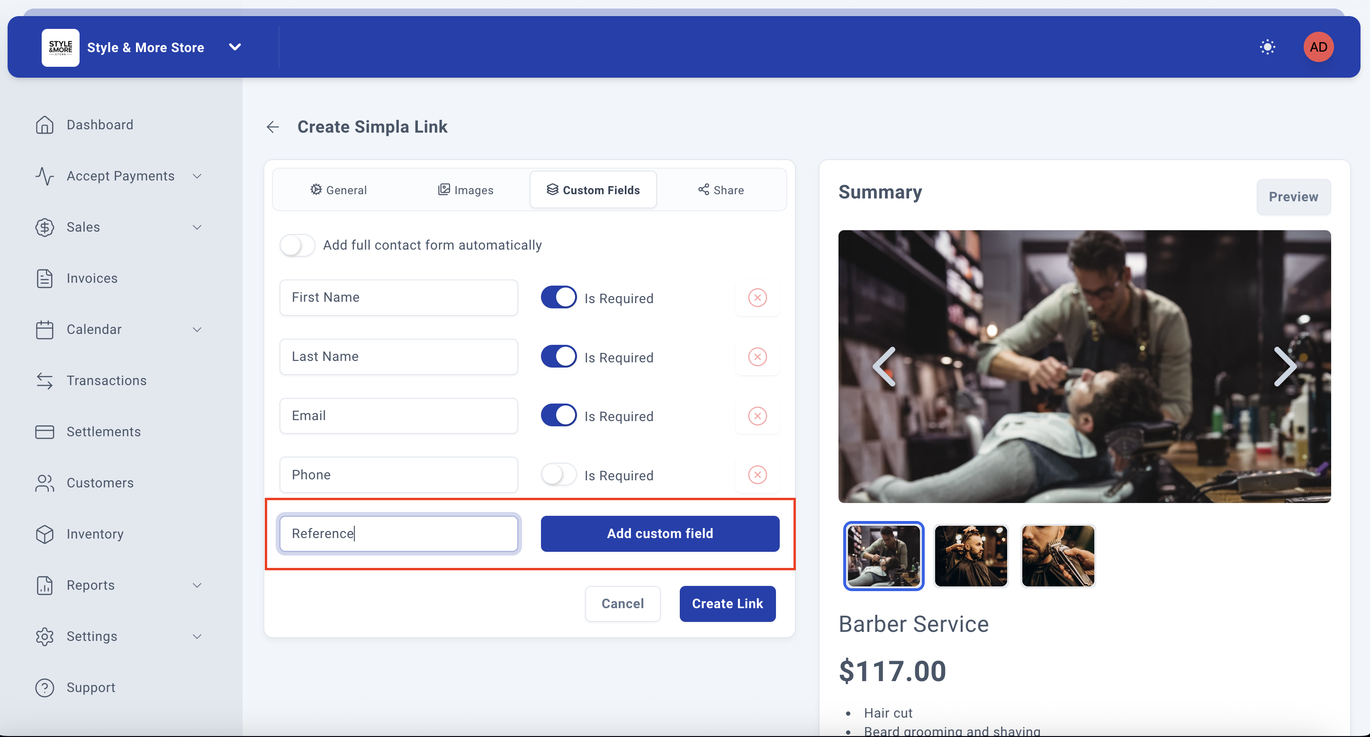Turn on Is Required for Phone

[559, 475]
